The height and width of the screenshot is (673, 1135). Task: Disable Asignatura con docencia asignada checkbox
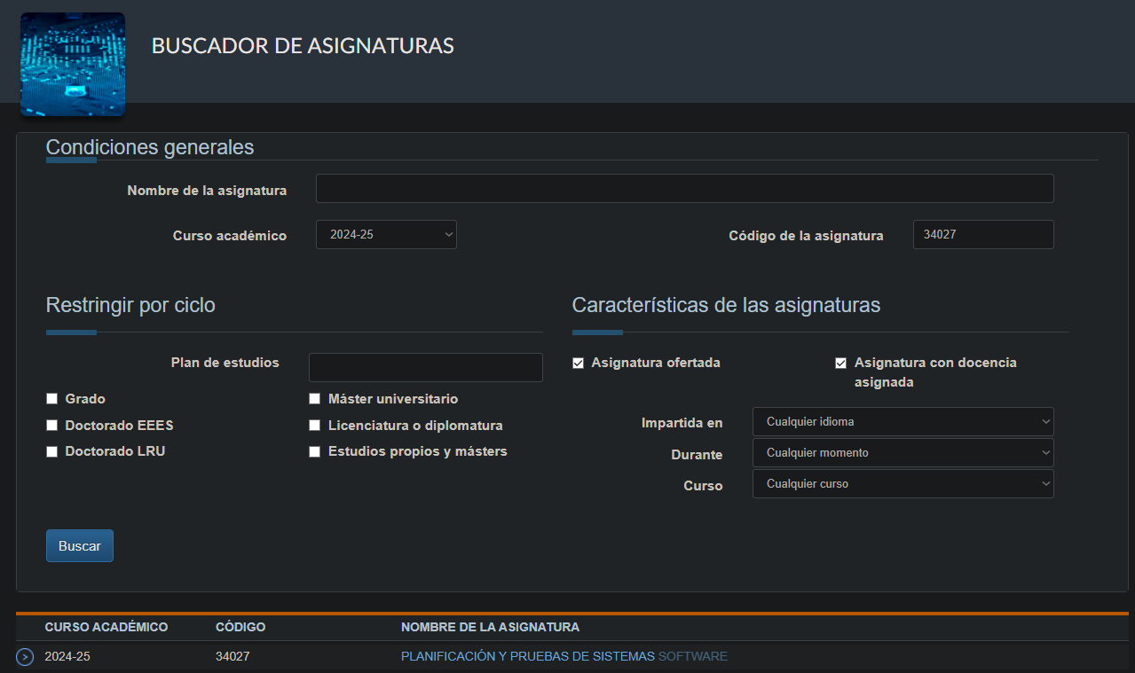(841, 363)
